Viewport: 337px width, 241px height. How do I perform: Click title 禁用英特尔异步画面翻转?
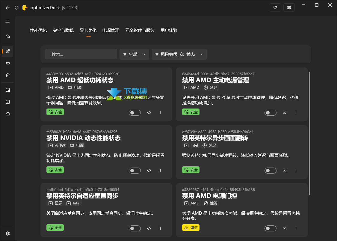(215, 138)
